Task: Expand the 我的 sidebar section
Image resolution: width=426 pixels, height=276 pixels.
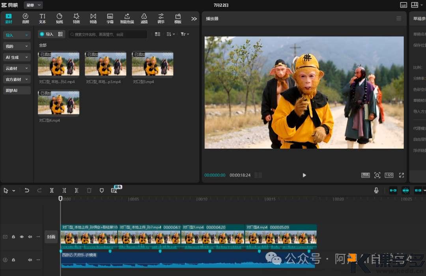Action: click(x=17, y=46)
